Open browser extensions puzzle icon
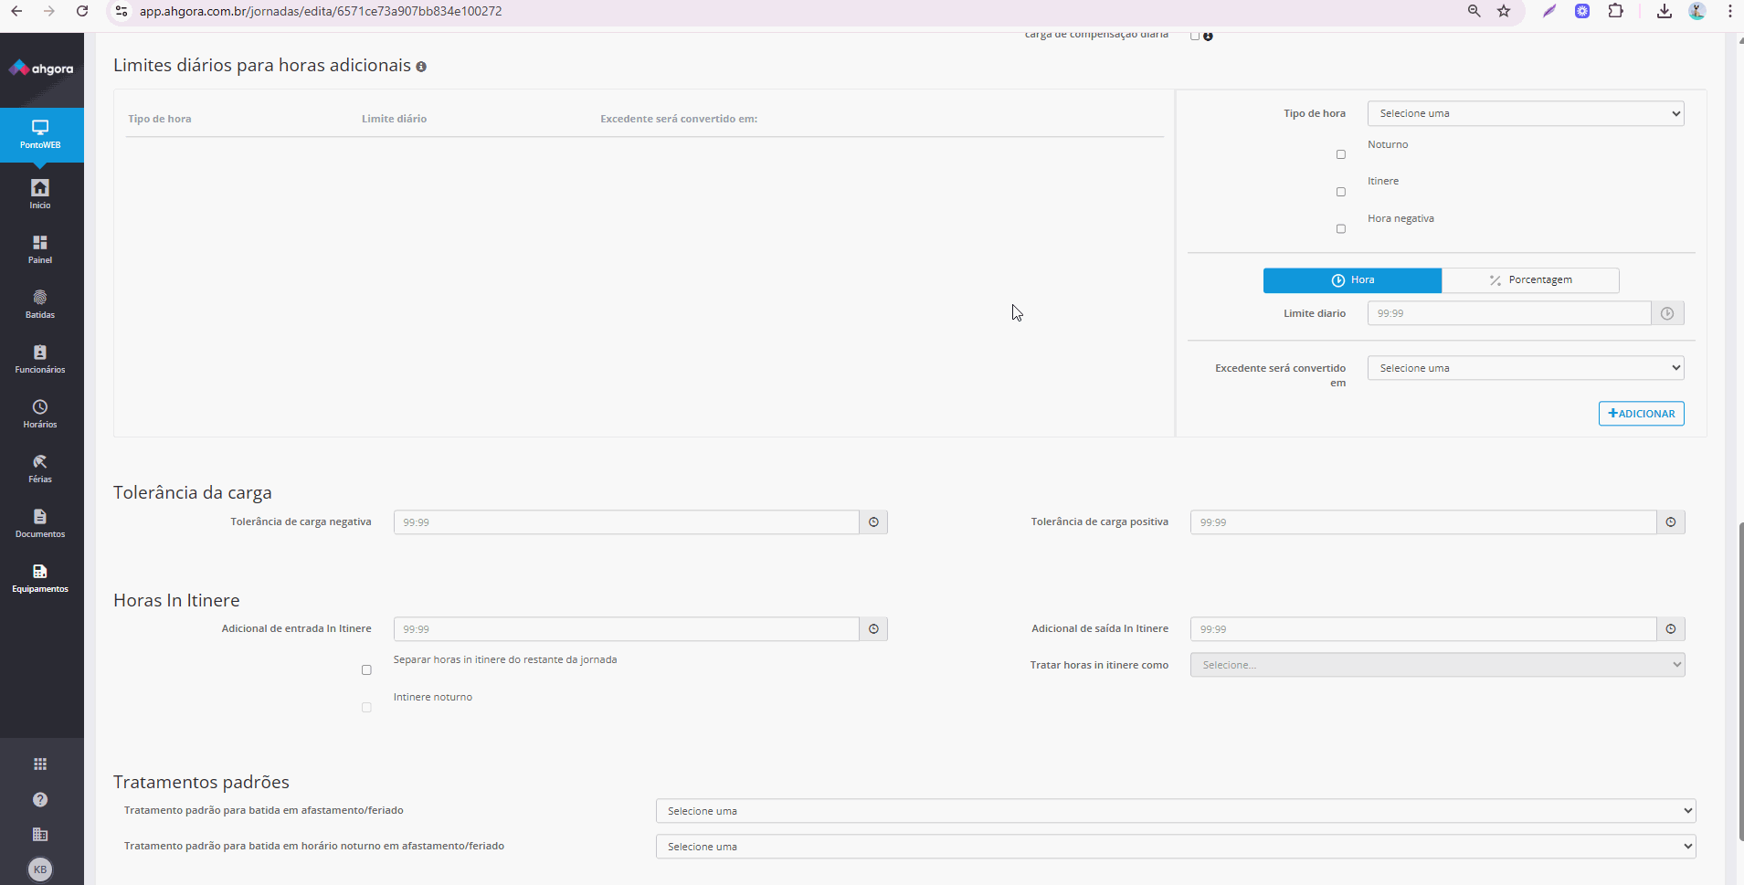The width and height of the screenshot is (1744, 885). (1616, 11)
